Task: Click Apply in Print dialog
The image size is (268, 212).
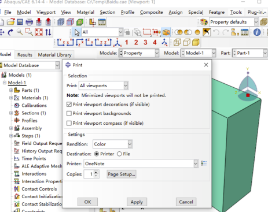Action: (137, 202)
